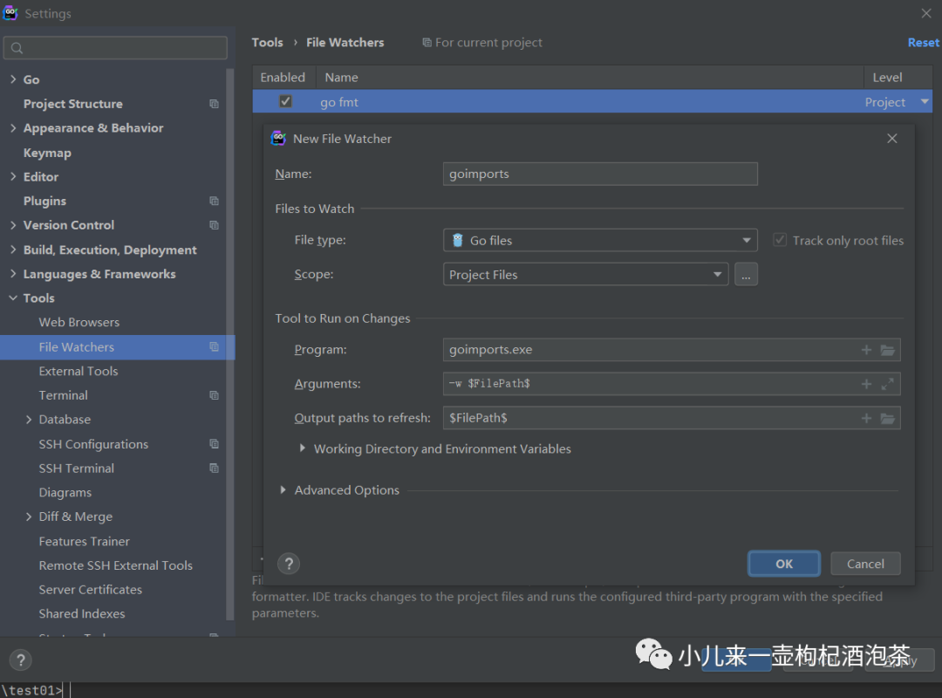Click project-level icon beside File Watchers
942x698 pixels.
(214, 347)
